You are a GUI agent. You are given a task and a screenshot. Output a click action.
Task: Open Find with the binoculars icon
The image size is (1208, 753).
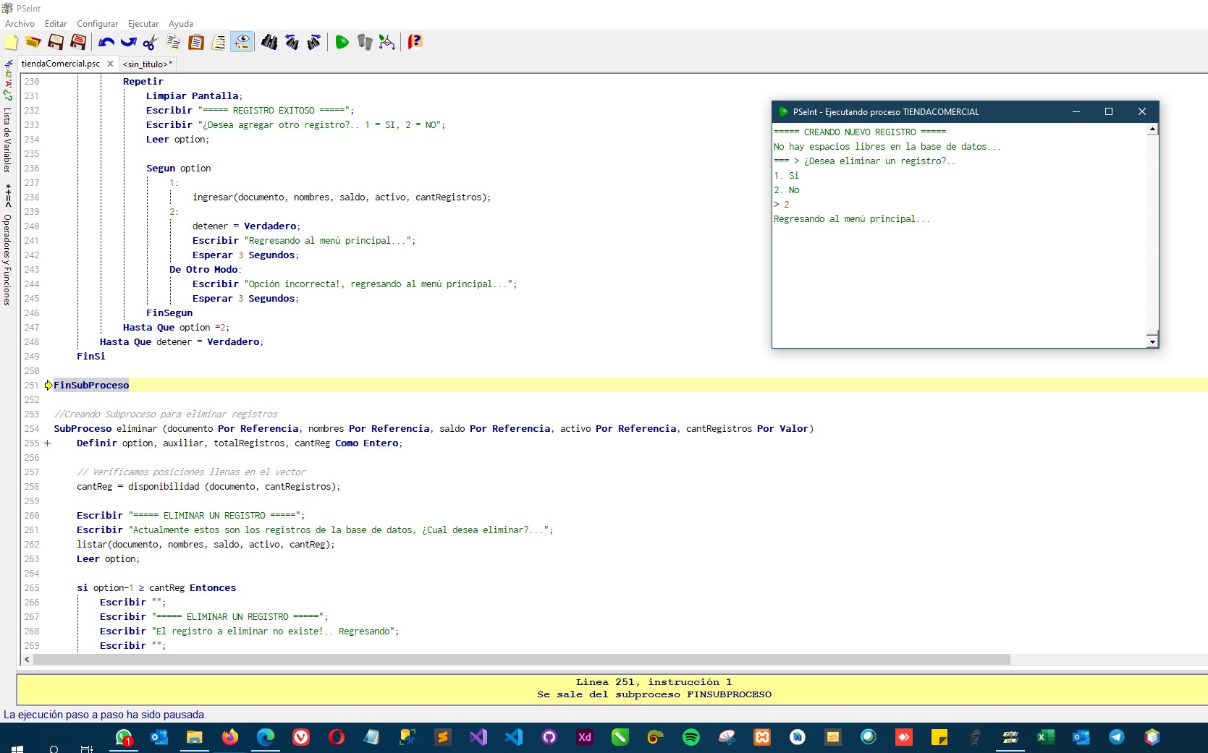click(269, 42)
